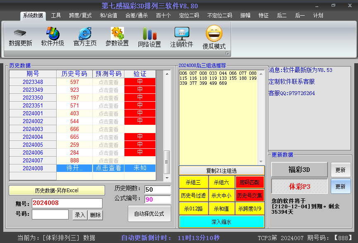Select period cell 2024003

click(x=33, y=129)
